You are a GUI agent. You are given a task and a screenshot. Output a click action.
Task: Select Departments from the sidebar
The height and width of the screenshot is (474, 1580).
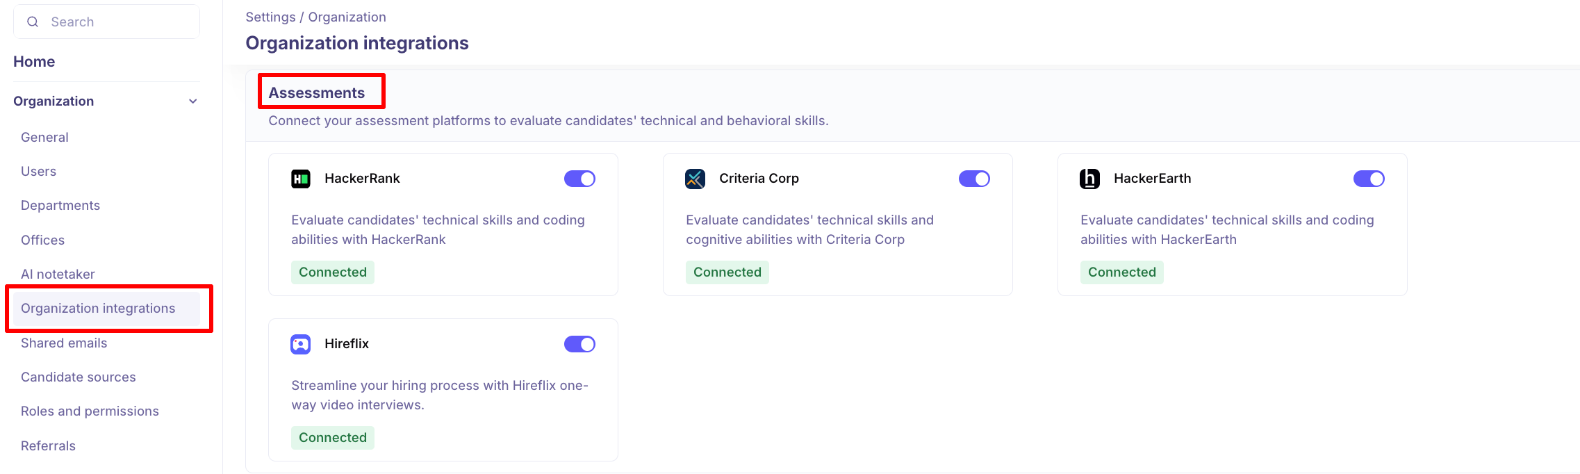60,206
